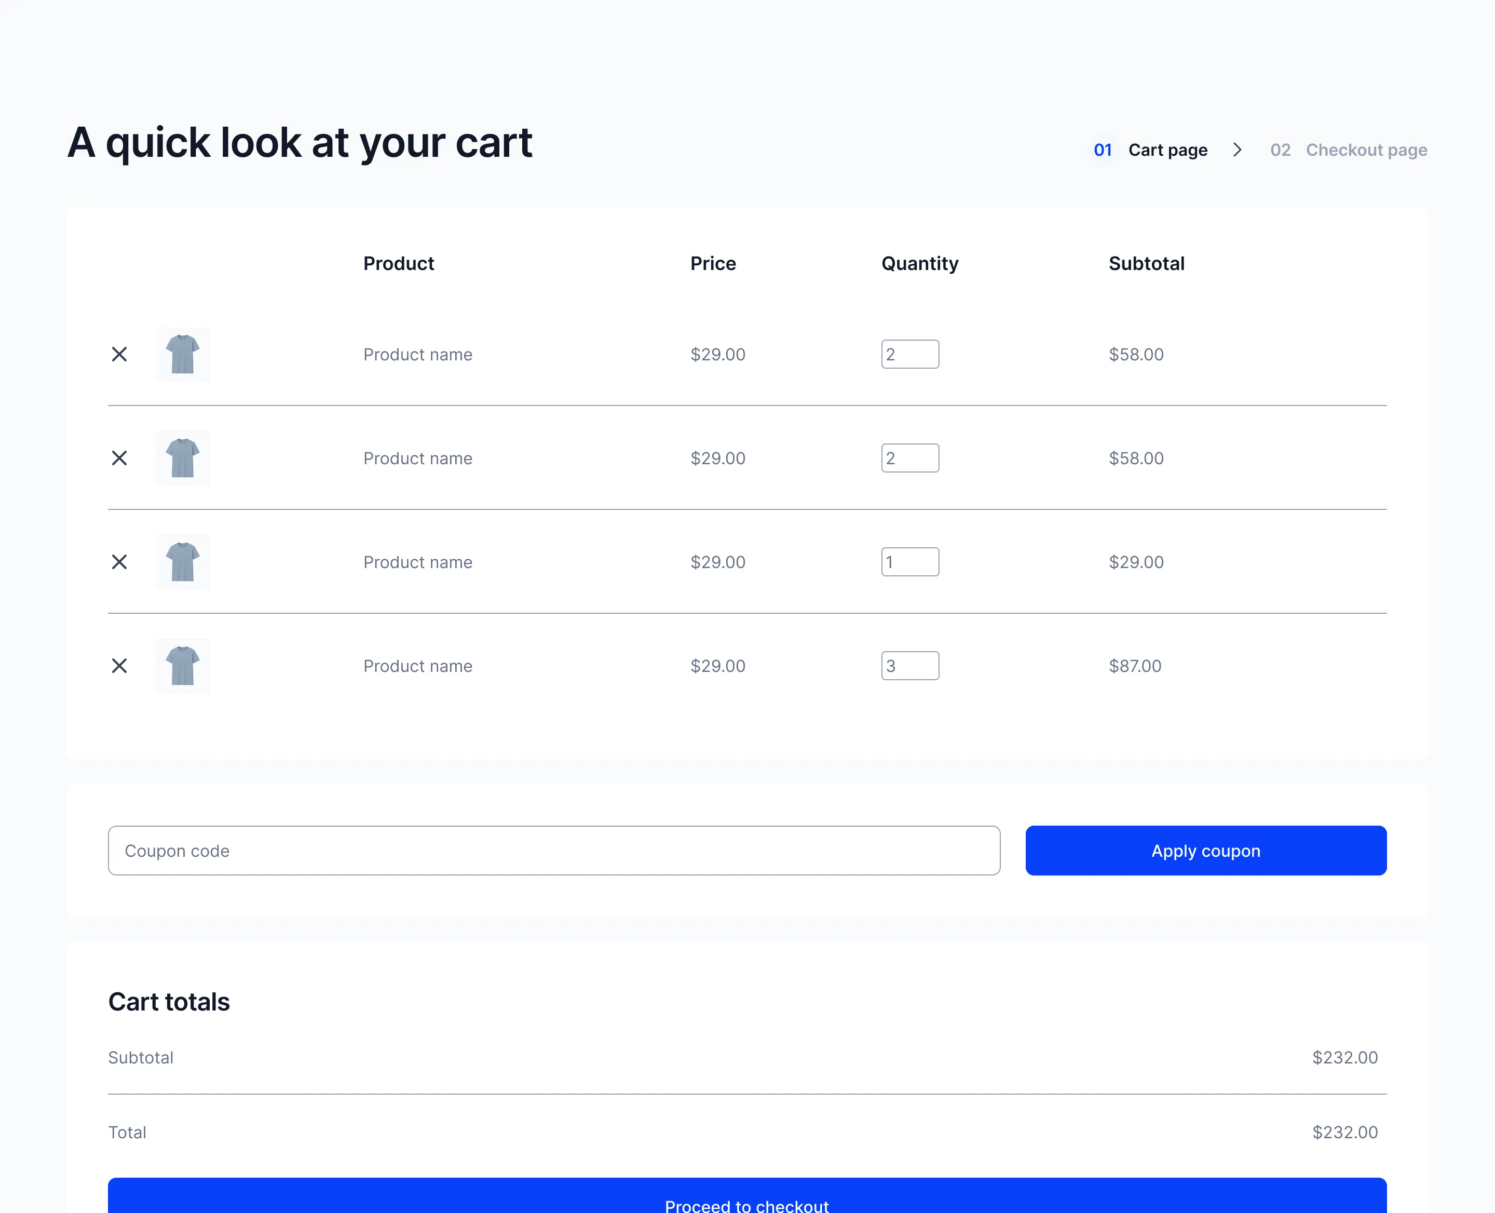Select the $29.00 subtotal in the quantity 1 row
This screenshot has height=1213, width=1495.
1136,562
